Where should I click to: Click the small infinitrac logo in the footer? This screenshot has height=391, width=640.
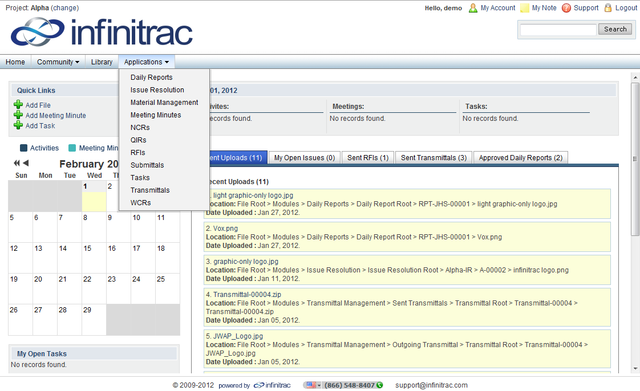[272, 385]
